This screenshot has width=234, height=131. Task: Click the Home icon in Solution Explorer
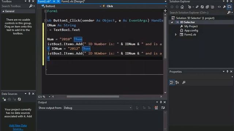point(182,7)
